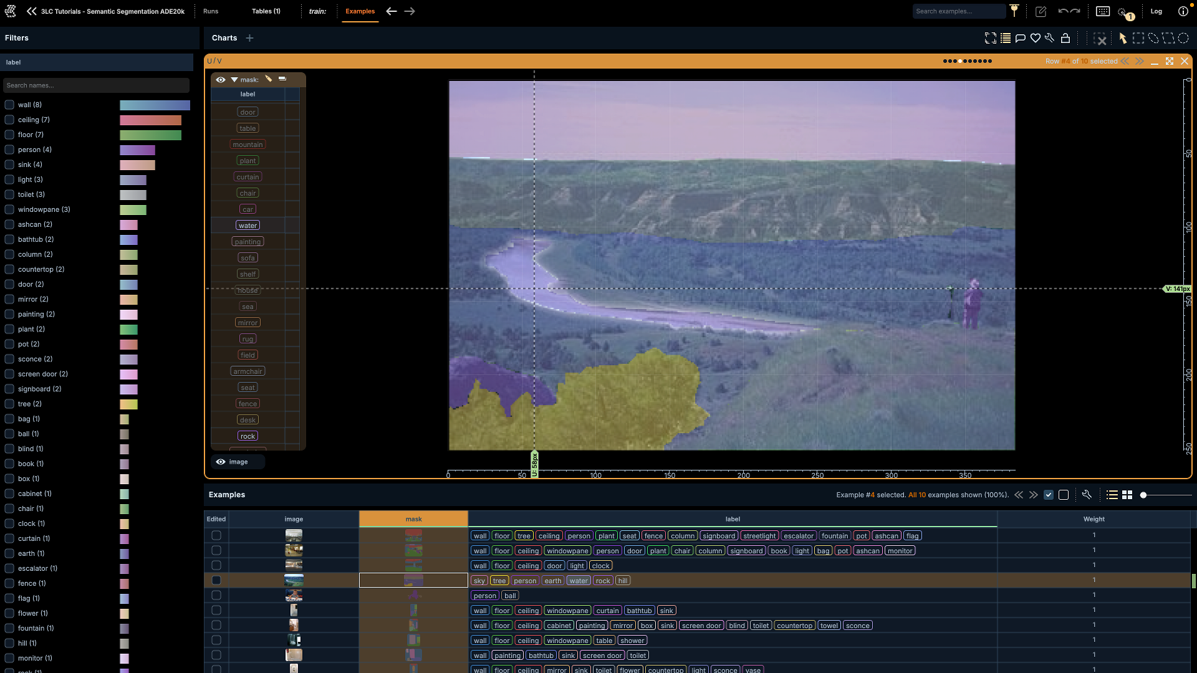Open the Tables (1) tab
This screenshot has height=673, width=1197.
click(266, 11)
